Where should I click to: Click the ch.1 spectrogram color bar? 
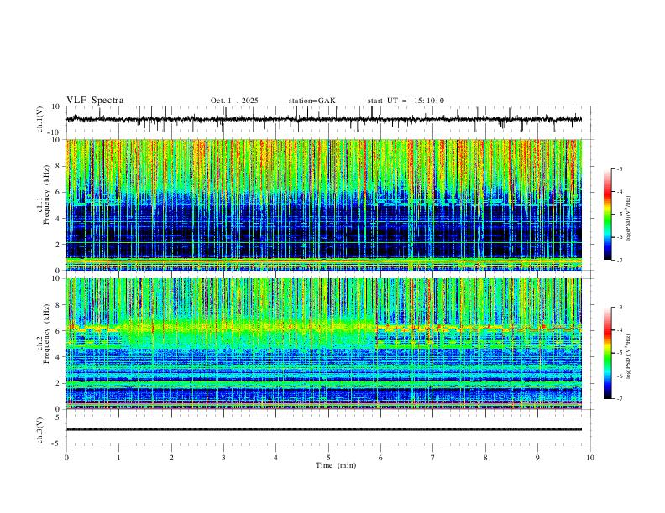[607, 215]
